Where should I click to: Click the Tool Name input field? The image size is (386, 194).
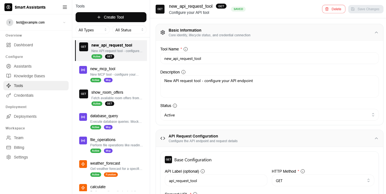tap(270, 58)
